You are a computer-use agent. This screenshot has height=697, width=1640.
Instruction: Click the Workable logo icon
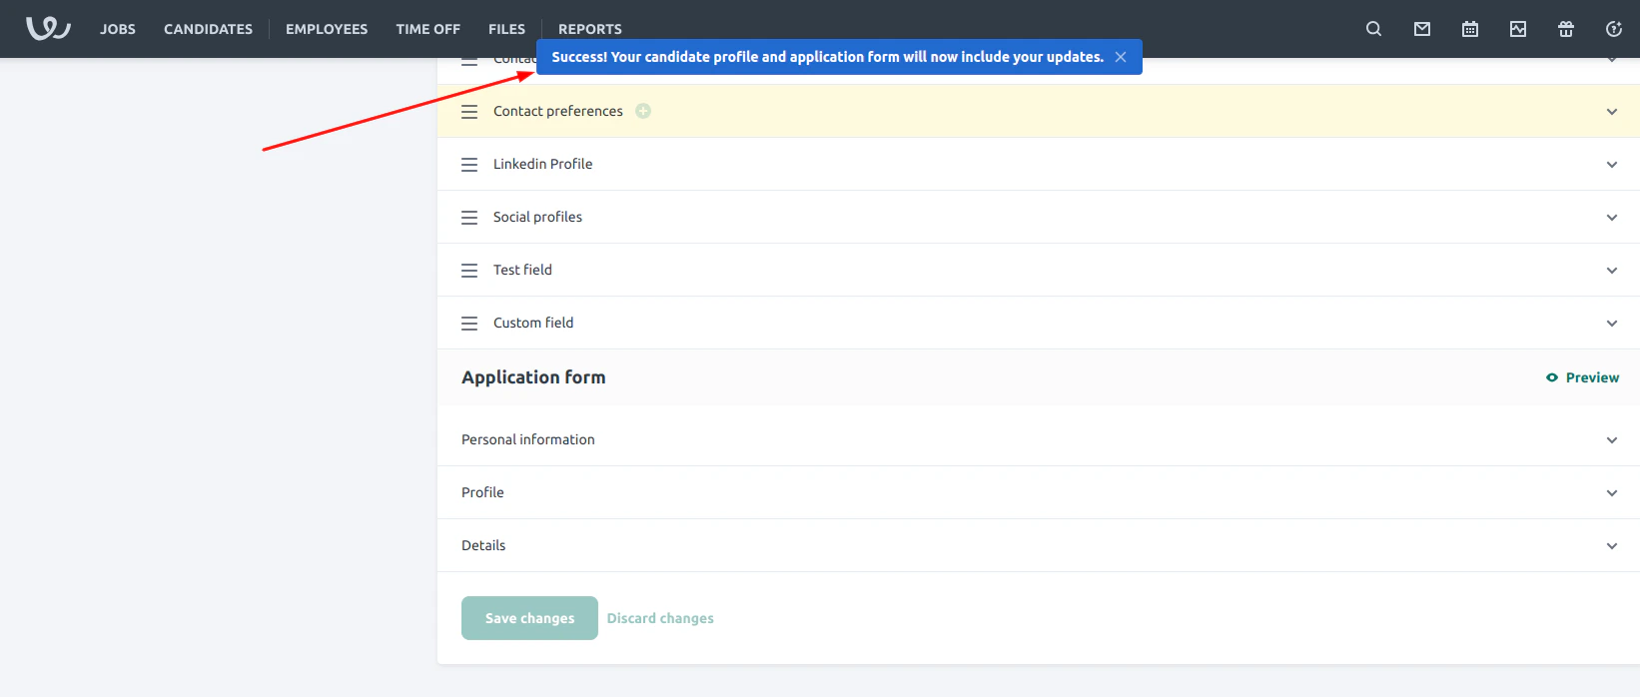[x=48, y=28]
